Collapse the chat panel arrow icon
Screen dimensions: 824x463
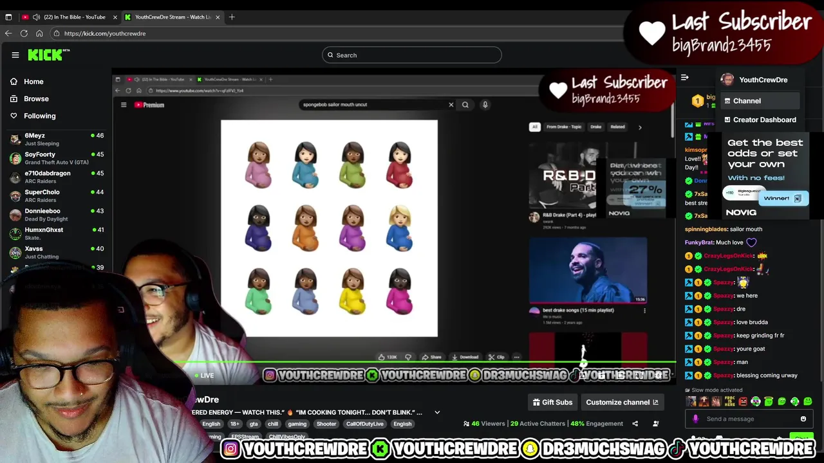tap(685, 78)
